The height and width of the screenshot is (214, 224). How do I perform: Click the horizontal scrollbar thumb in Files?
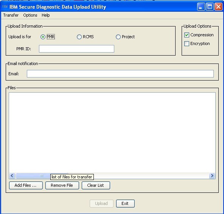point(41,175)
